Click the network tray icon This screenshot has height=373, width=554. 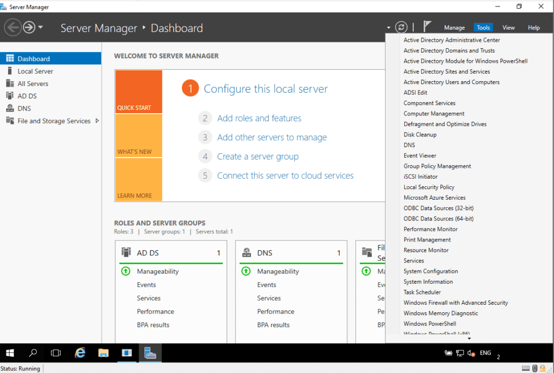click(x=460, y=353)
